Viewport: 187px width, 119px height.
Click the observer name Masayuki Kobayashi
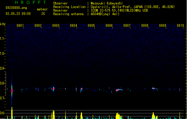(107, 3)
